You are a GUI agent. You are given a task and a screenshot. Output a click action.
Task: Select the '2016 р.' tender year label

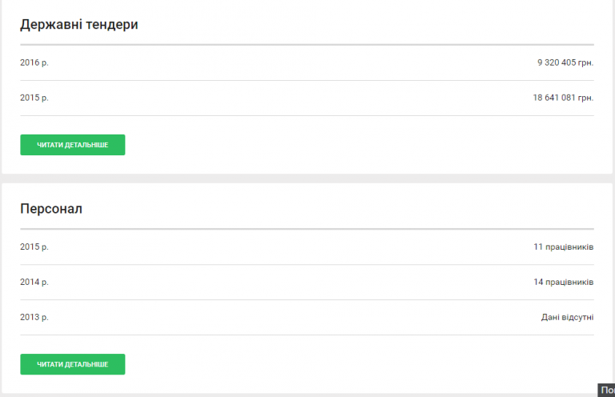click(x=34, y=62)
